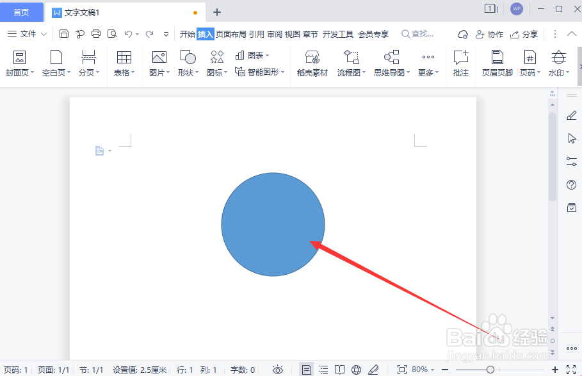
Task: Switch to the 开发工具 tab
Action: [x=338, y=34]
